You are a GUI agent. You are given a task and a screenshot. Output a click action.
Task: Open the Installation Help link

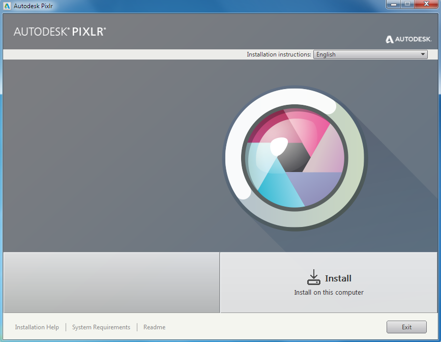click(37, 327)
